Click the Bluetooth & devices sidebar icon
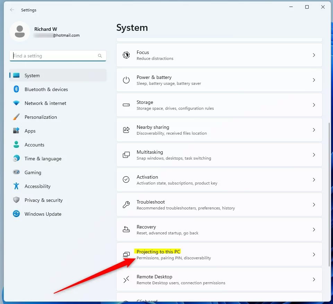 [x=16, y=89]
